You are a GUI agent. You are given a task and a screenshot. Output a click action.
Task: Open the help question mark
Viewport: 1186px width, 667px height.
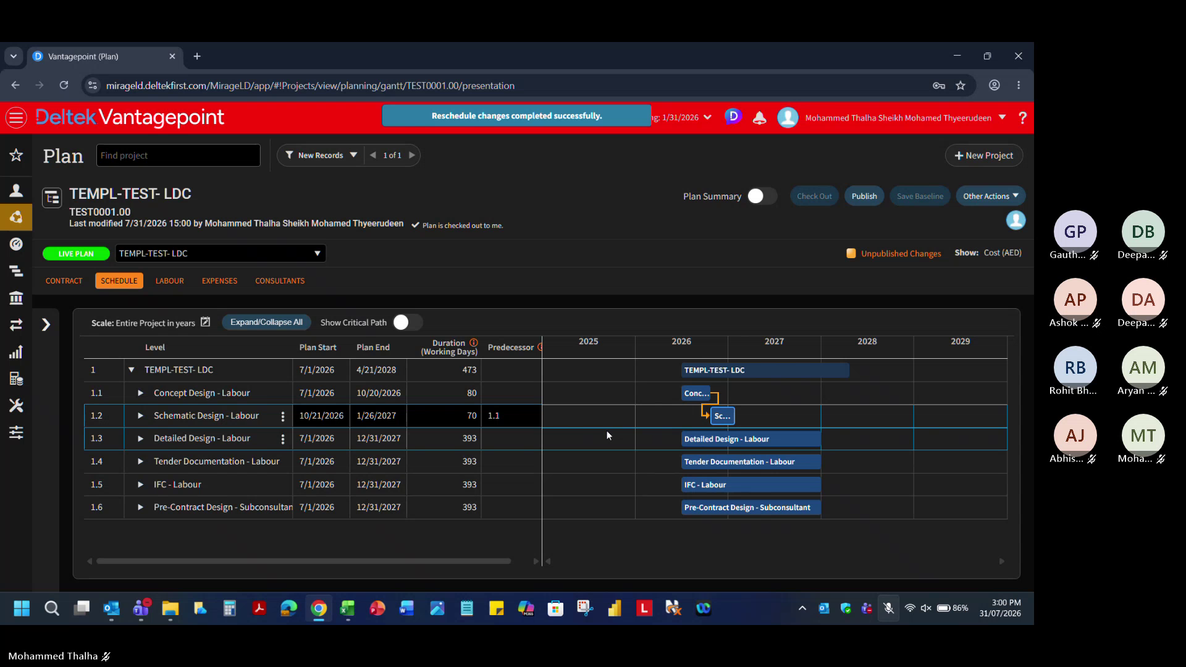(x=1022, y=117)
